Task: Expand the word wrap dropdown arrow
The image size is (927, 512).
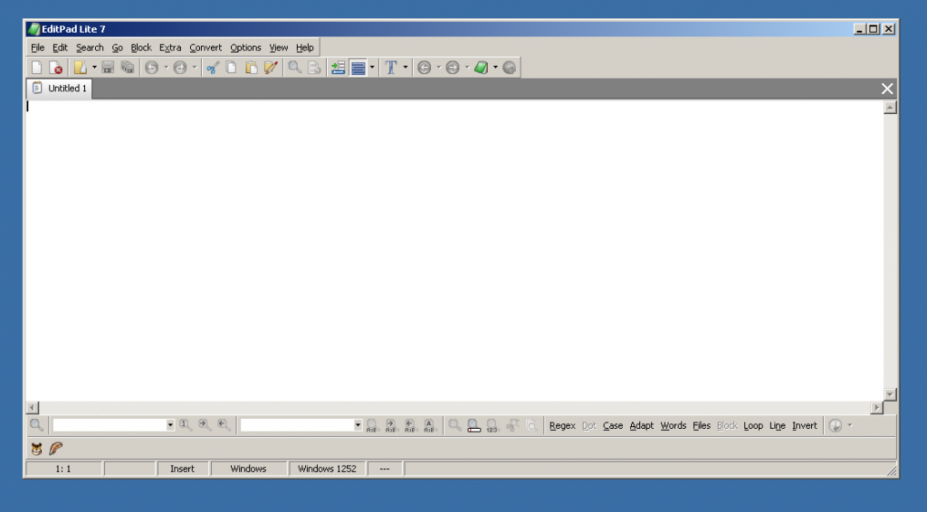Action: pyautogui.click(x=372, y=67)
